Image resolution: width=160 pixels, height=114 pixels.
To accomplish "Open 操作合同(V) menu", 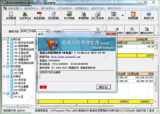I will tap(48, 8).
